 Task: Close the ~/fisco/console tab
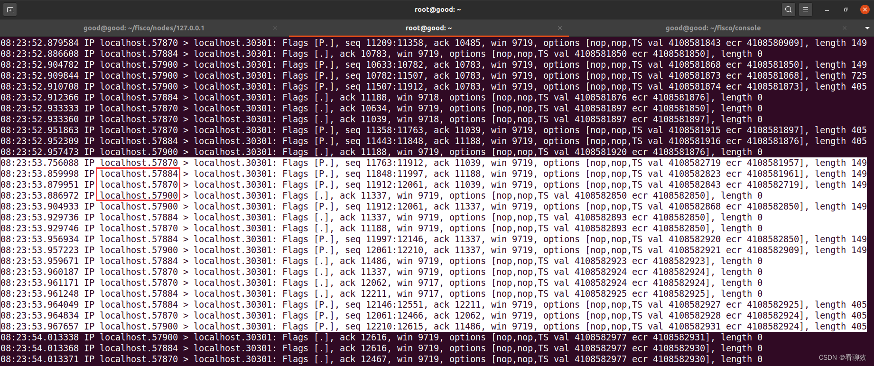(845, 28)
